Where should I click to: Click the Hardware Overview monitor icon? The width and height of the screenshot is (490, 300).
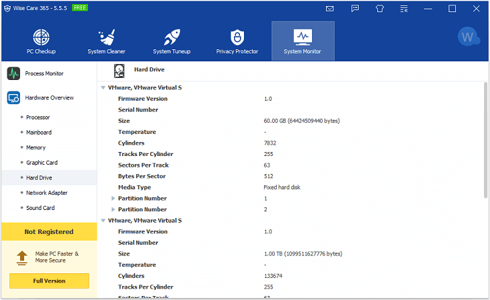point(13,98)
